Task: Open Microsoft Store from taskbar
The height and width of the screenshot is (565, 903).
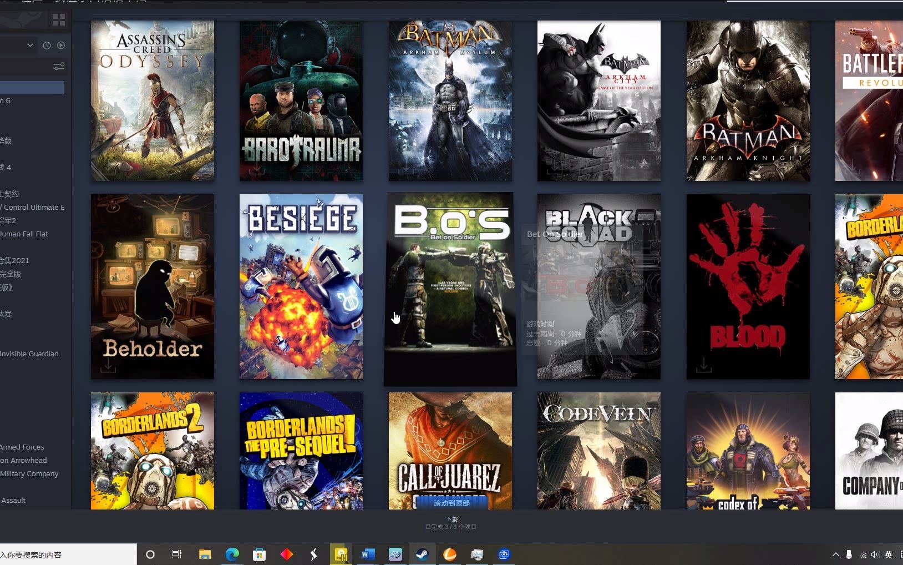Action: coord(259,554)
